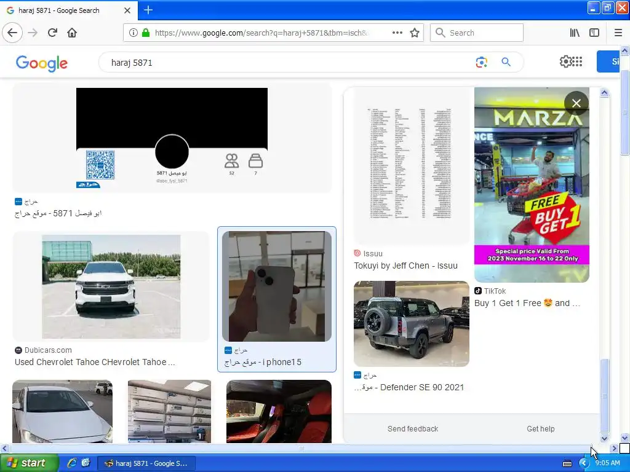630x472 pixels.
Task: Reload the page with refresh icon
Action: (53, 33)
